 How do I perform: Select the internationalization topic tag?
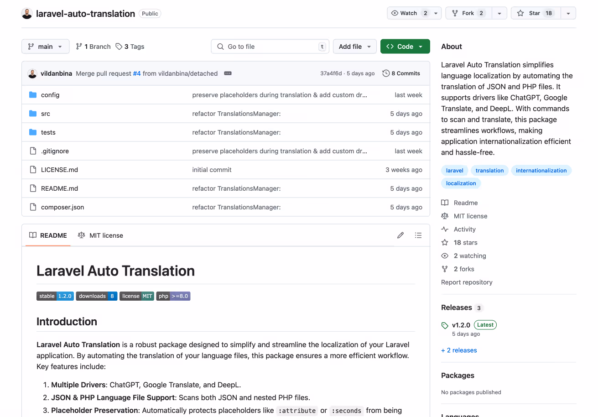click(541, 171)
